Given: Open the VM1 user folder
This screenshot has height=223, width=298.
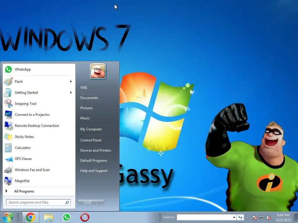Looking at the screenshot, I should [x=84, y=88].
